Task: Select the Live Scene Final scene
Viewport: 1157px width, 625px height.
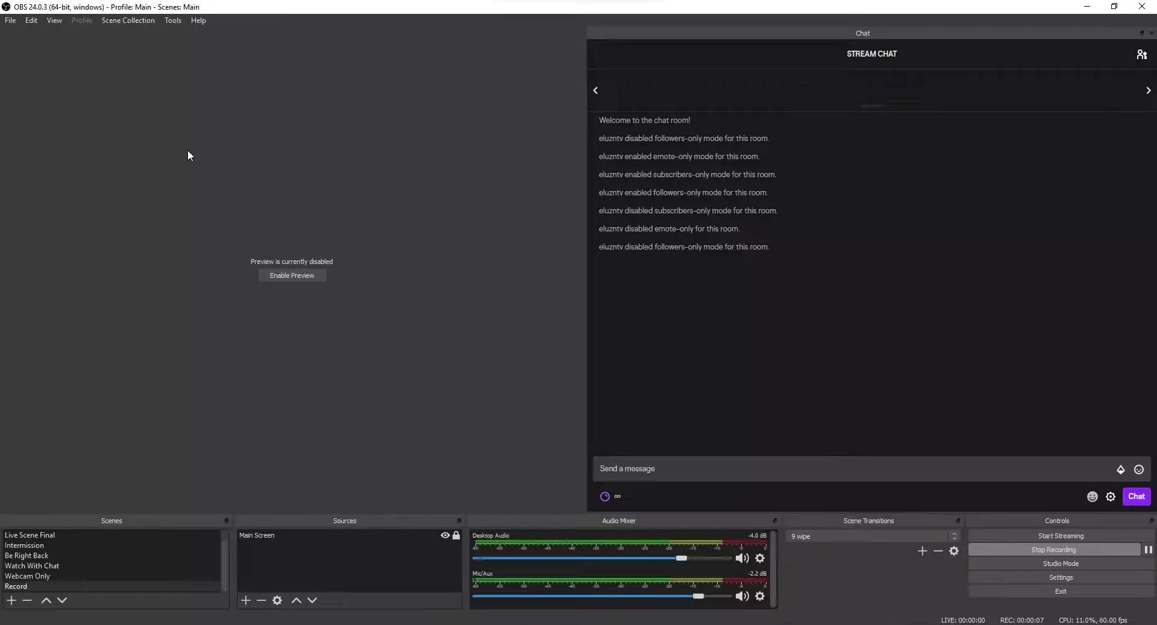Action: [112, 535]
